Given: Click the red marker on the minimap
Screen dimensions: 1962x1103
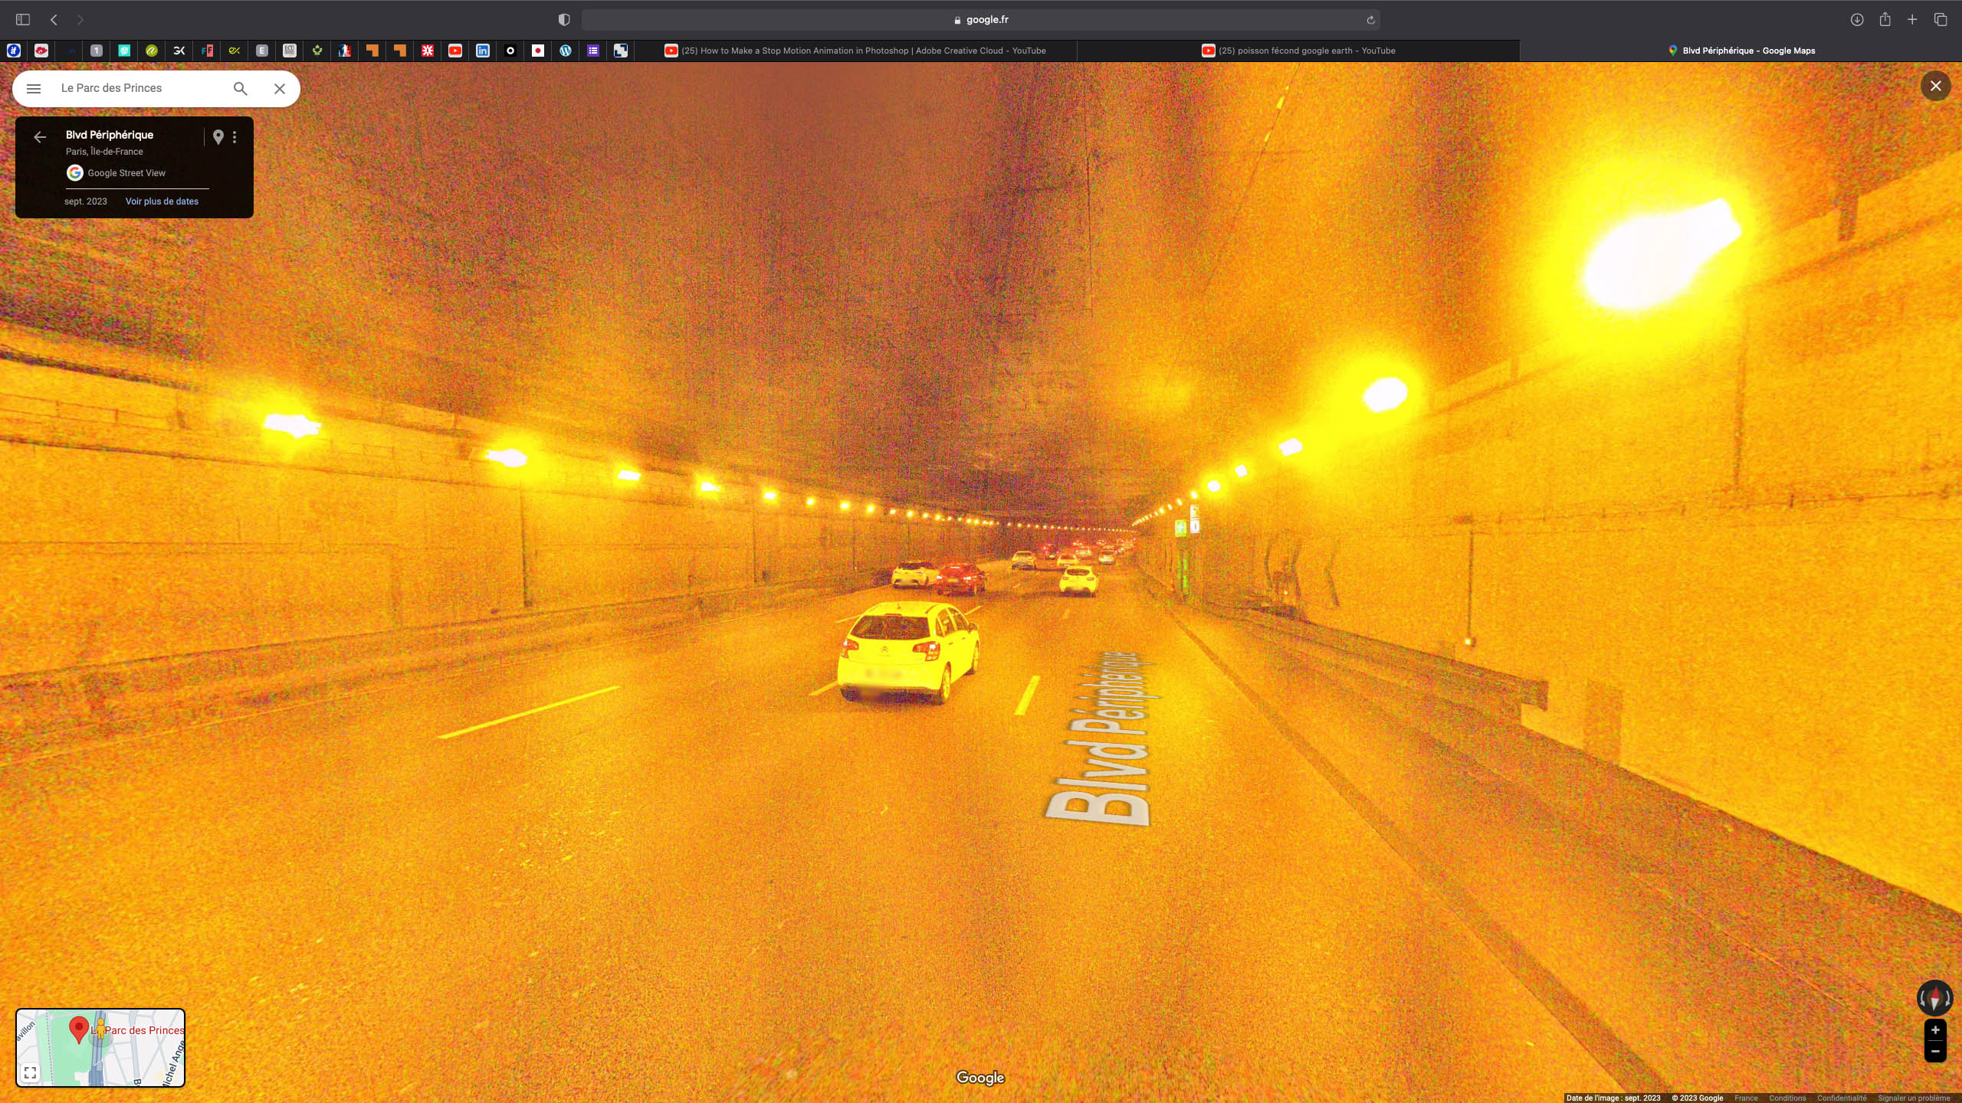Looking at the screenshot, I should click(79, 1029).
